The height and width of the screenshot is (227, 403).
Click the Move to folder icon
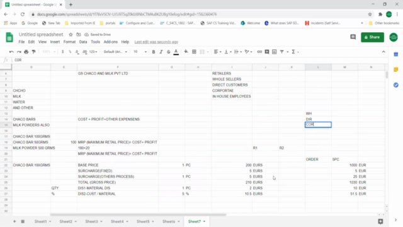click(78, 35)
